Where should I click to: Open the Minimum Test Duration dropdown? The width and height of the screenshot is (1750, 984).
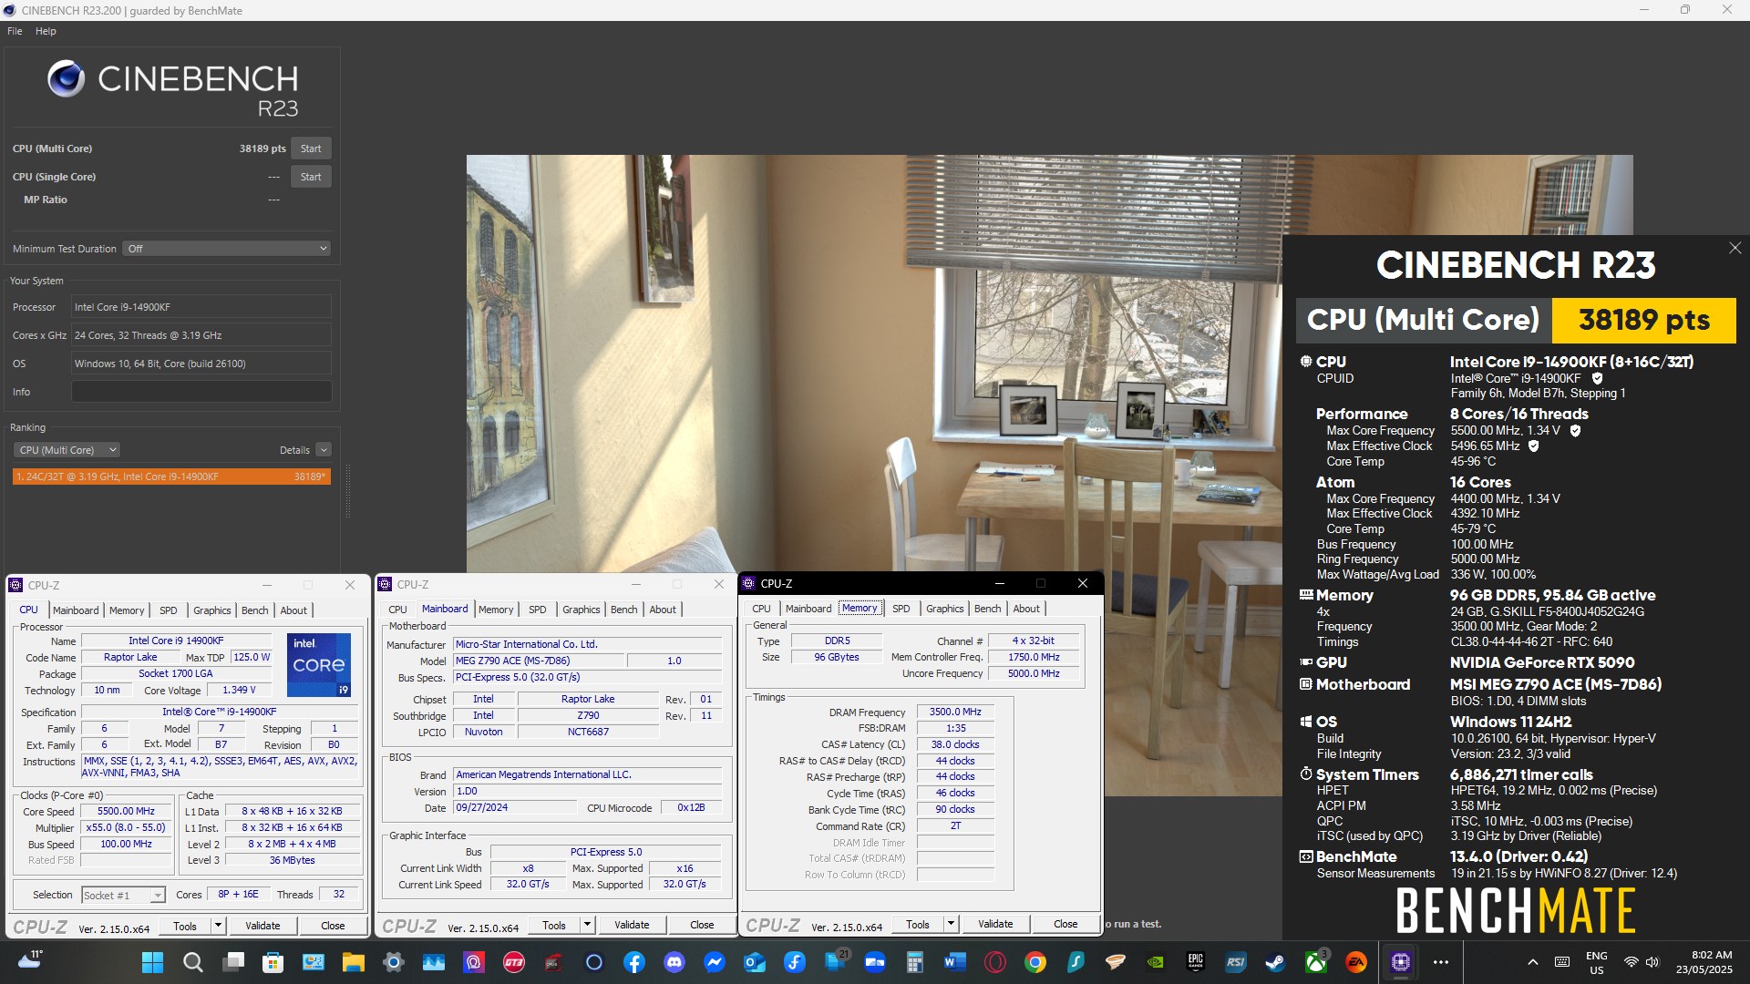(226, 249)
